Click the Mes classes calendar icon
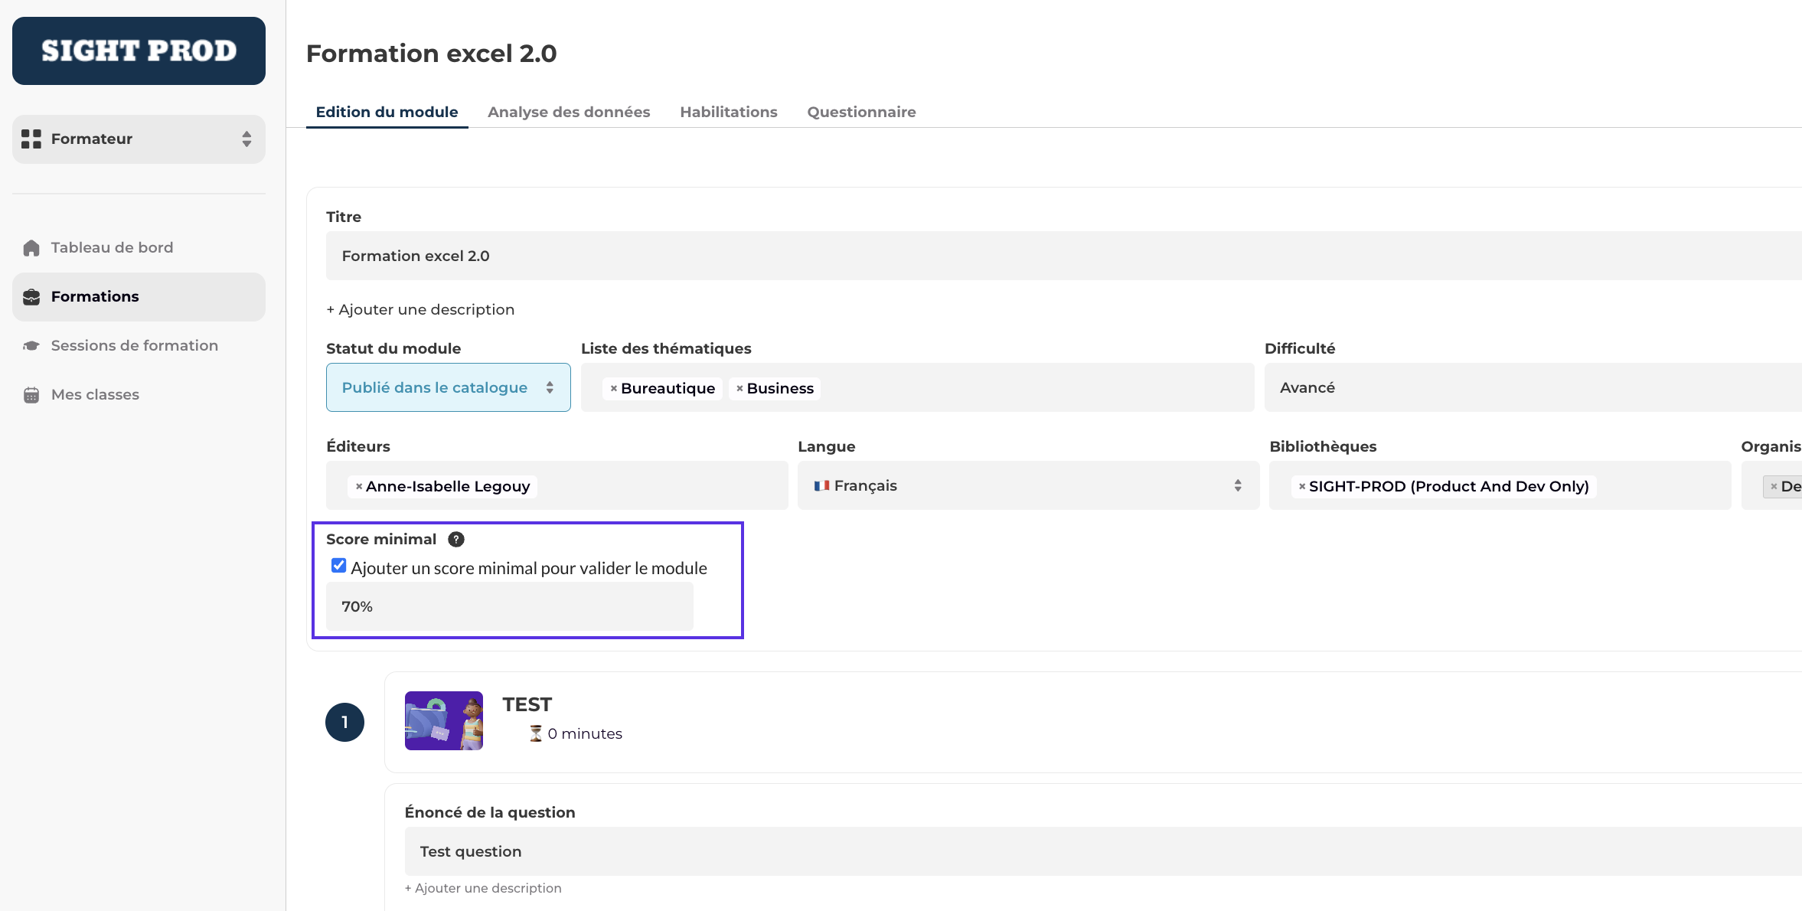The image size is (1802, 911). tap(31, 395)
